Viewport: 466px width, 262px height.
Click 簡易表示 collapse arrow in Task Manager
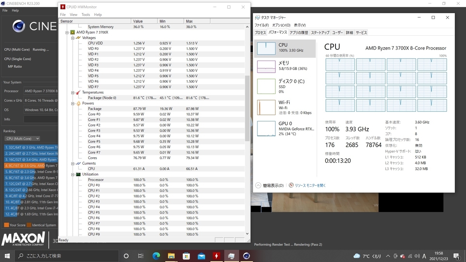click(x=258, y=186)
